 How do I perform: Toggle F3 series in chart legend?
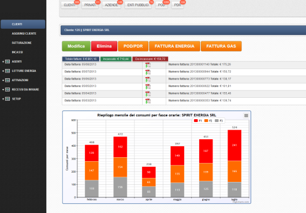(x=219, y=121)
